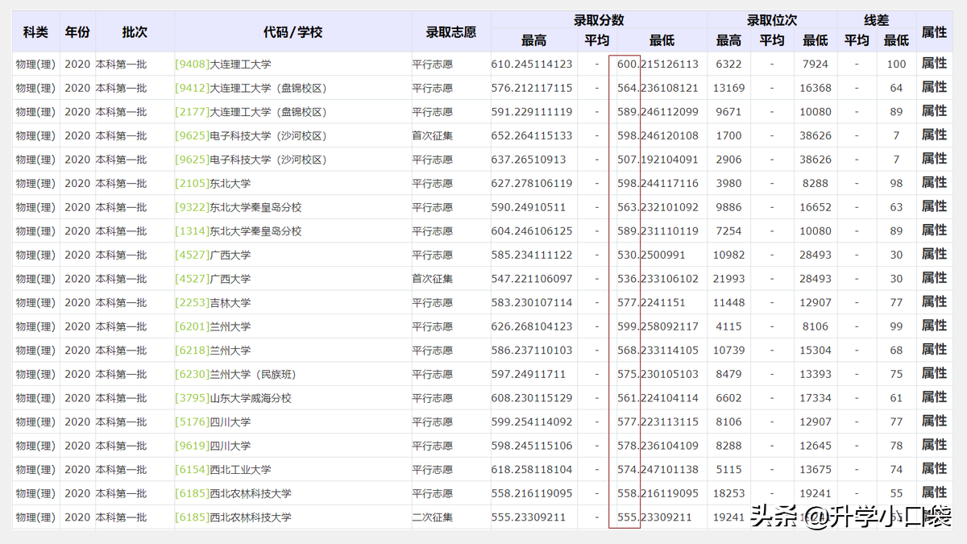This screenshot has width=967, height=544.
Task: Open the [1314]东北大学秦皇岛分校 link
Action: click(x=239, y=231)
